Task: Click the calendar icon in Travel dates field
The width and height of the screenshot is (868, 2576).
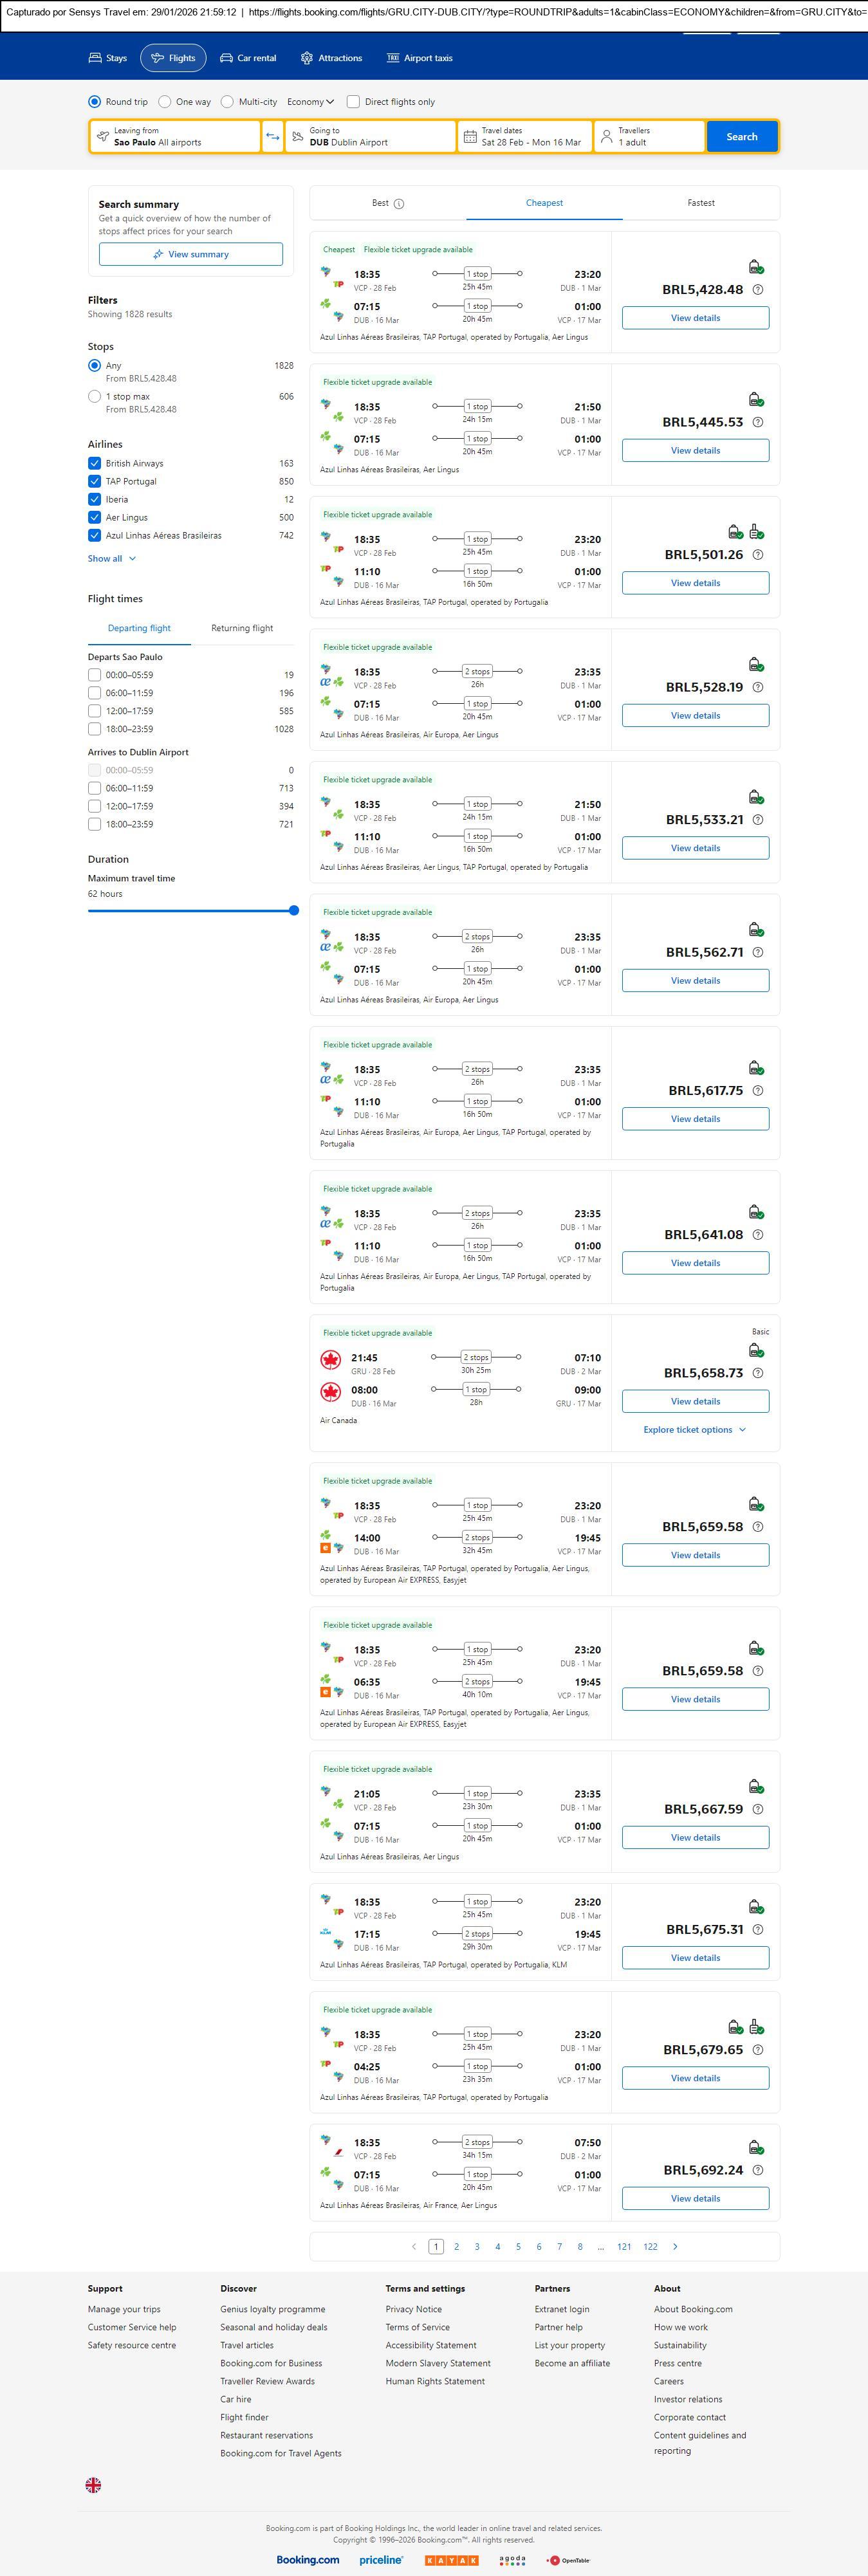Action: coord(470,137)
